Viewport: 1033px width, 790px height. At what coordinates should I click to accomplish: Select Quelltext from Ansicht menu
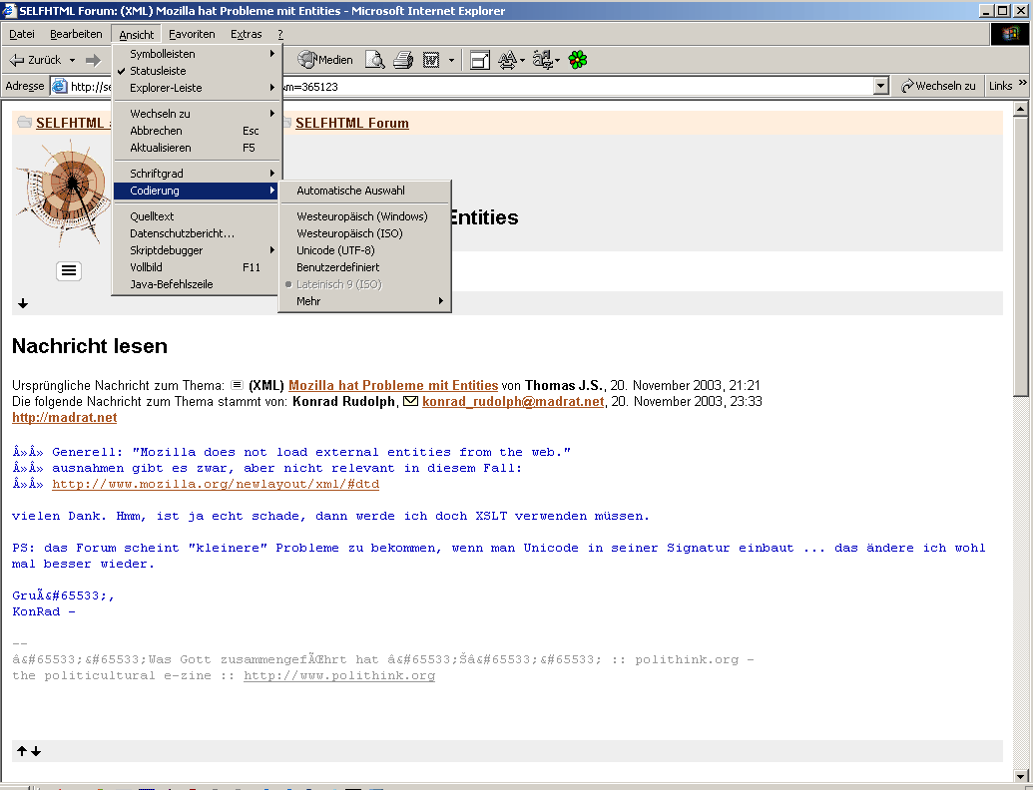[x=152, y=216]
